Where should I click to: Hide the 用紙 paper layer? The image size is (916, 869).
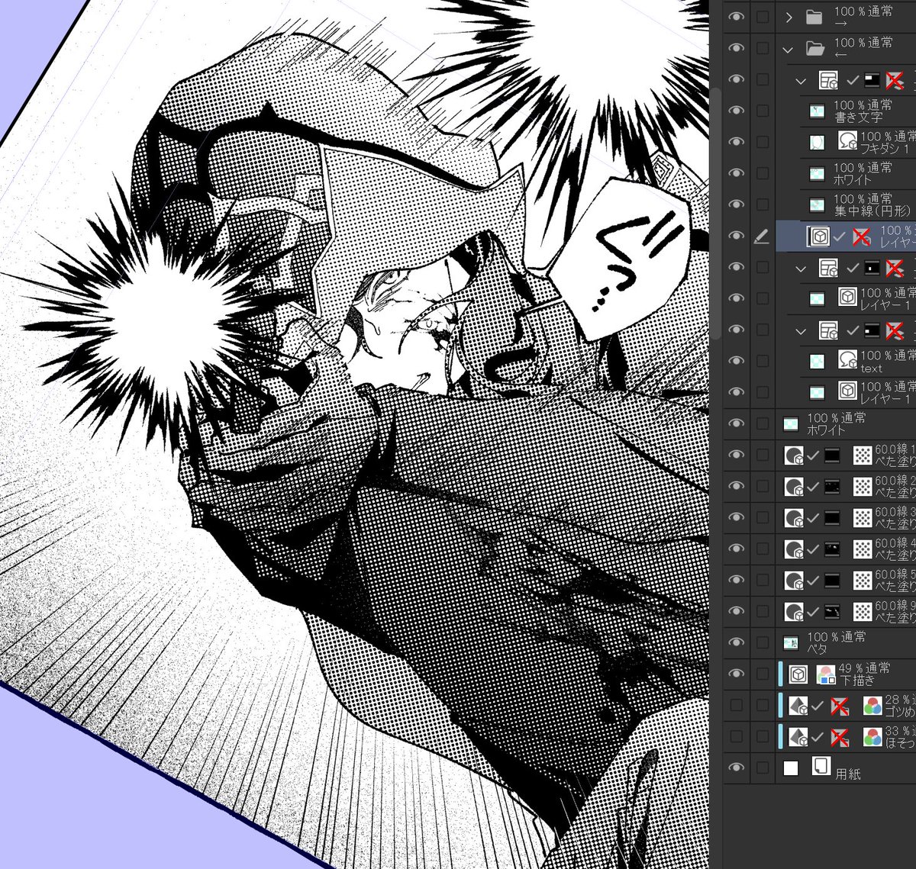pyautogui.click(x=736, y=768)
